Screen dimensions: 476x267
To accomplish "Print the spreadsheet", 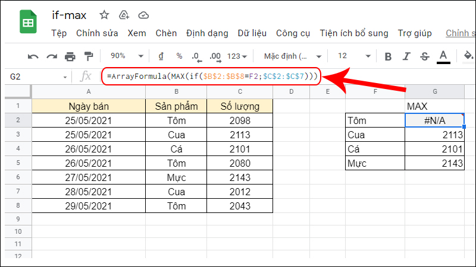I will tap(70, 56).
